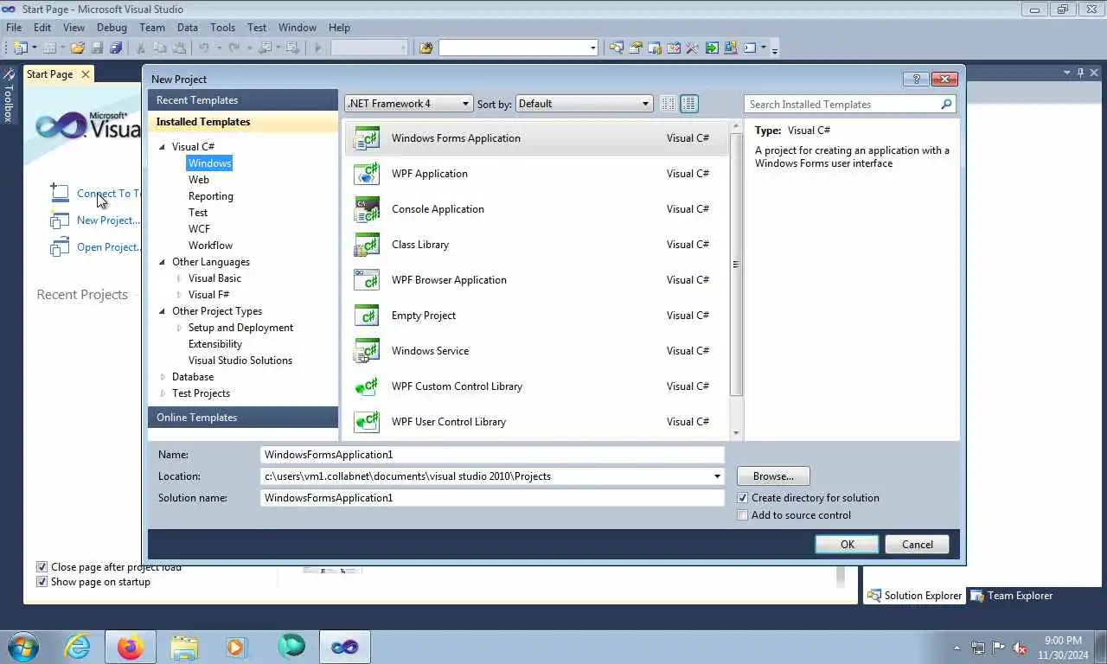Click the muted volume tray icon
The height and width of the screenshot is (664, 1107).
(x=1020, y=648)
